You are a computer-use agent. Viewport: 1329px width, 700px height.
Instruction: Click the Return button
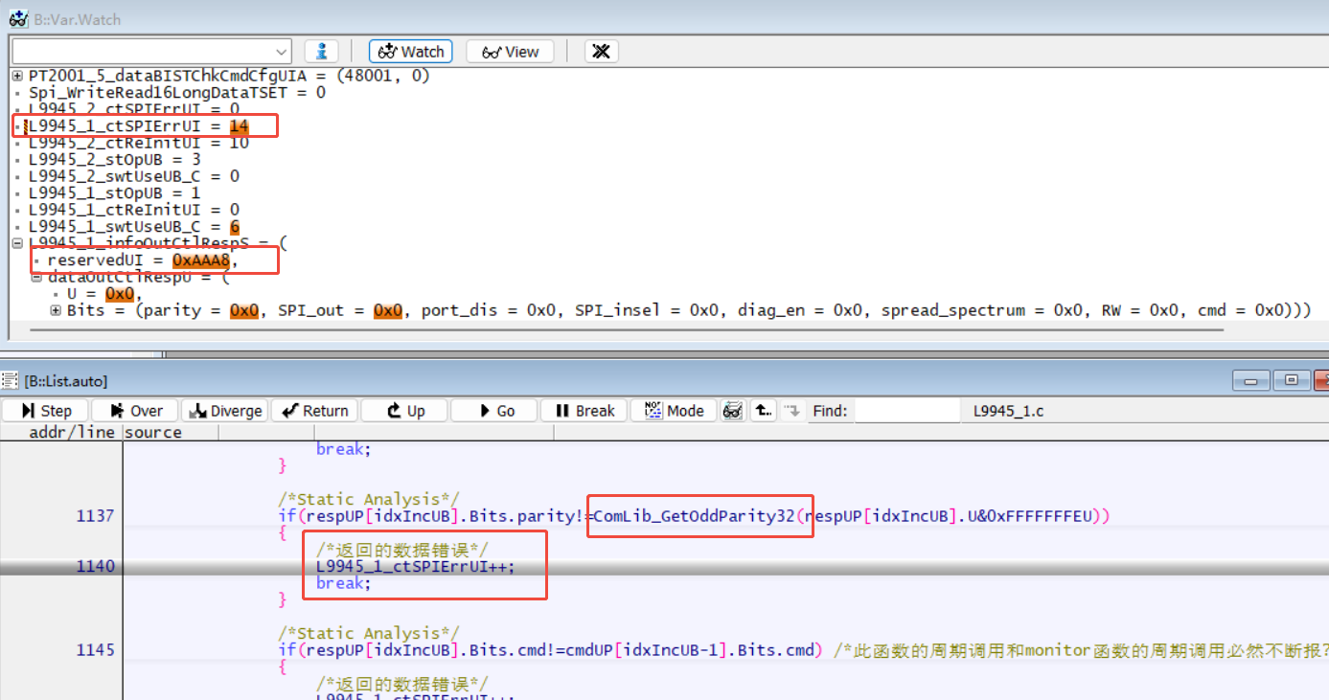coord(313,411)
